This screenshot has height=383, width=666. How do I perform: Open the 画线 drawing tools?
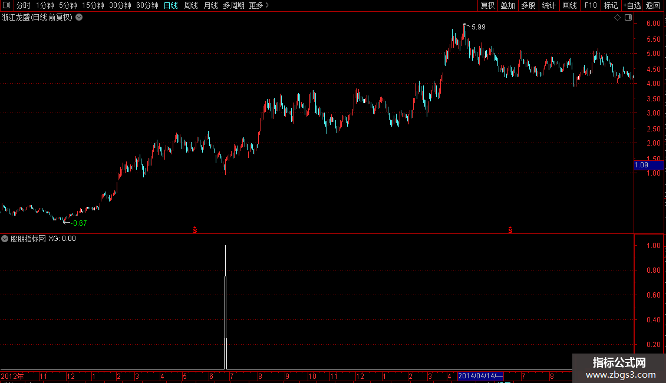click(x=569, y=5)
